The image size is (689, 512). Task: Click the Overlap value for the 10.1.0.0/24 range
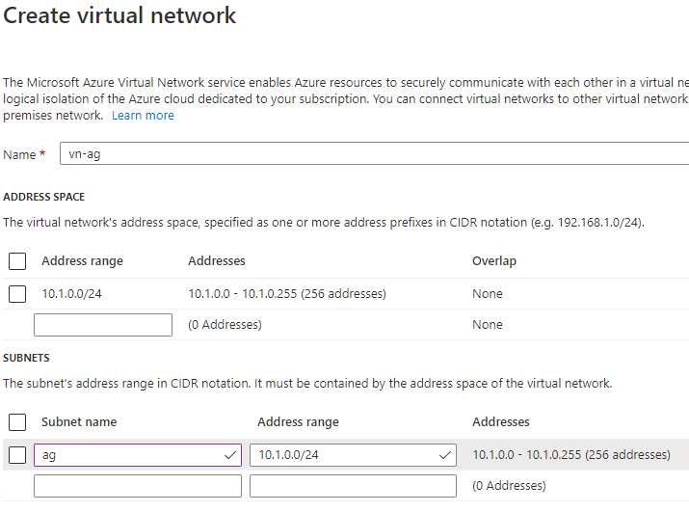pyautogui.click(x=488, y=294)
